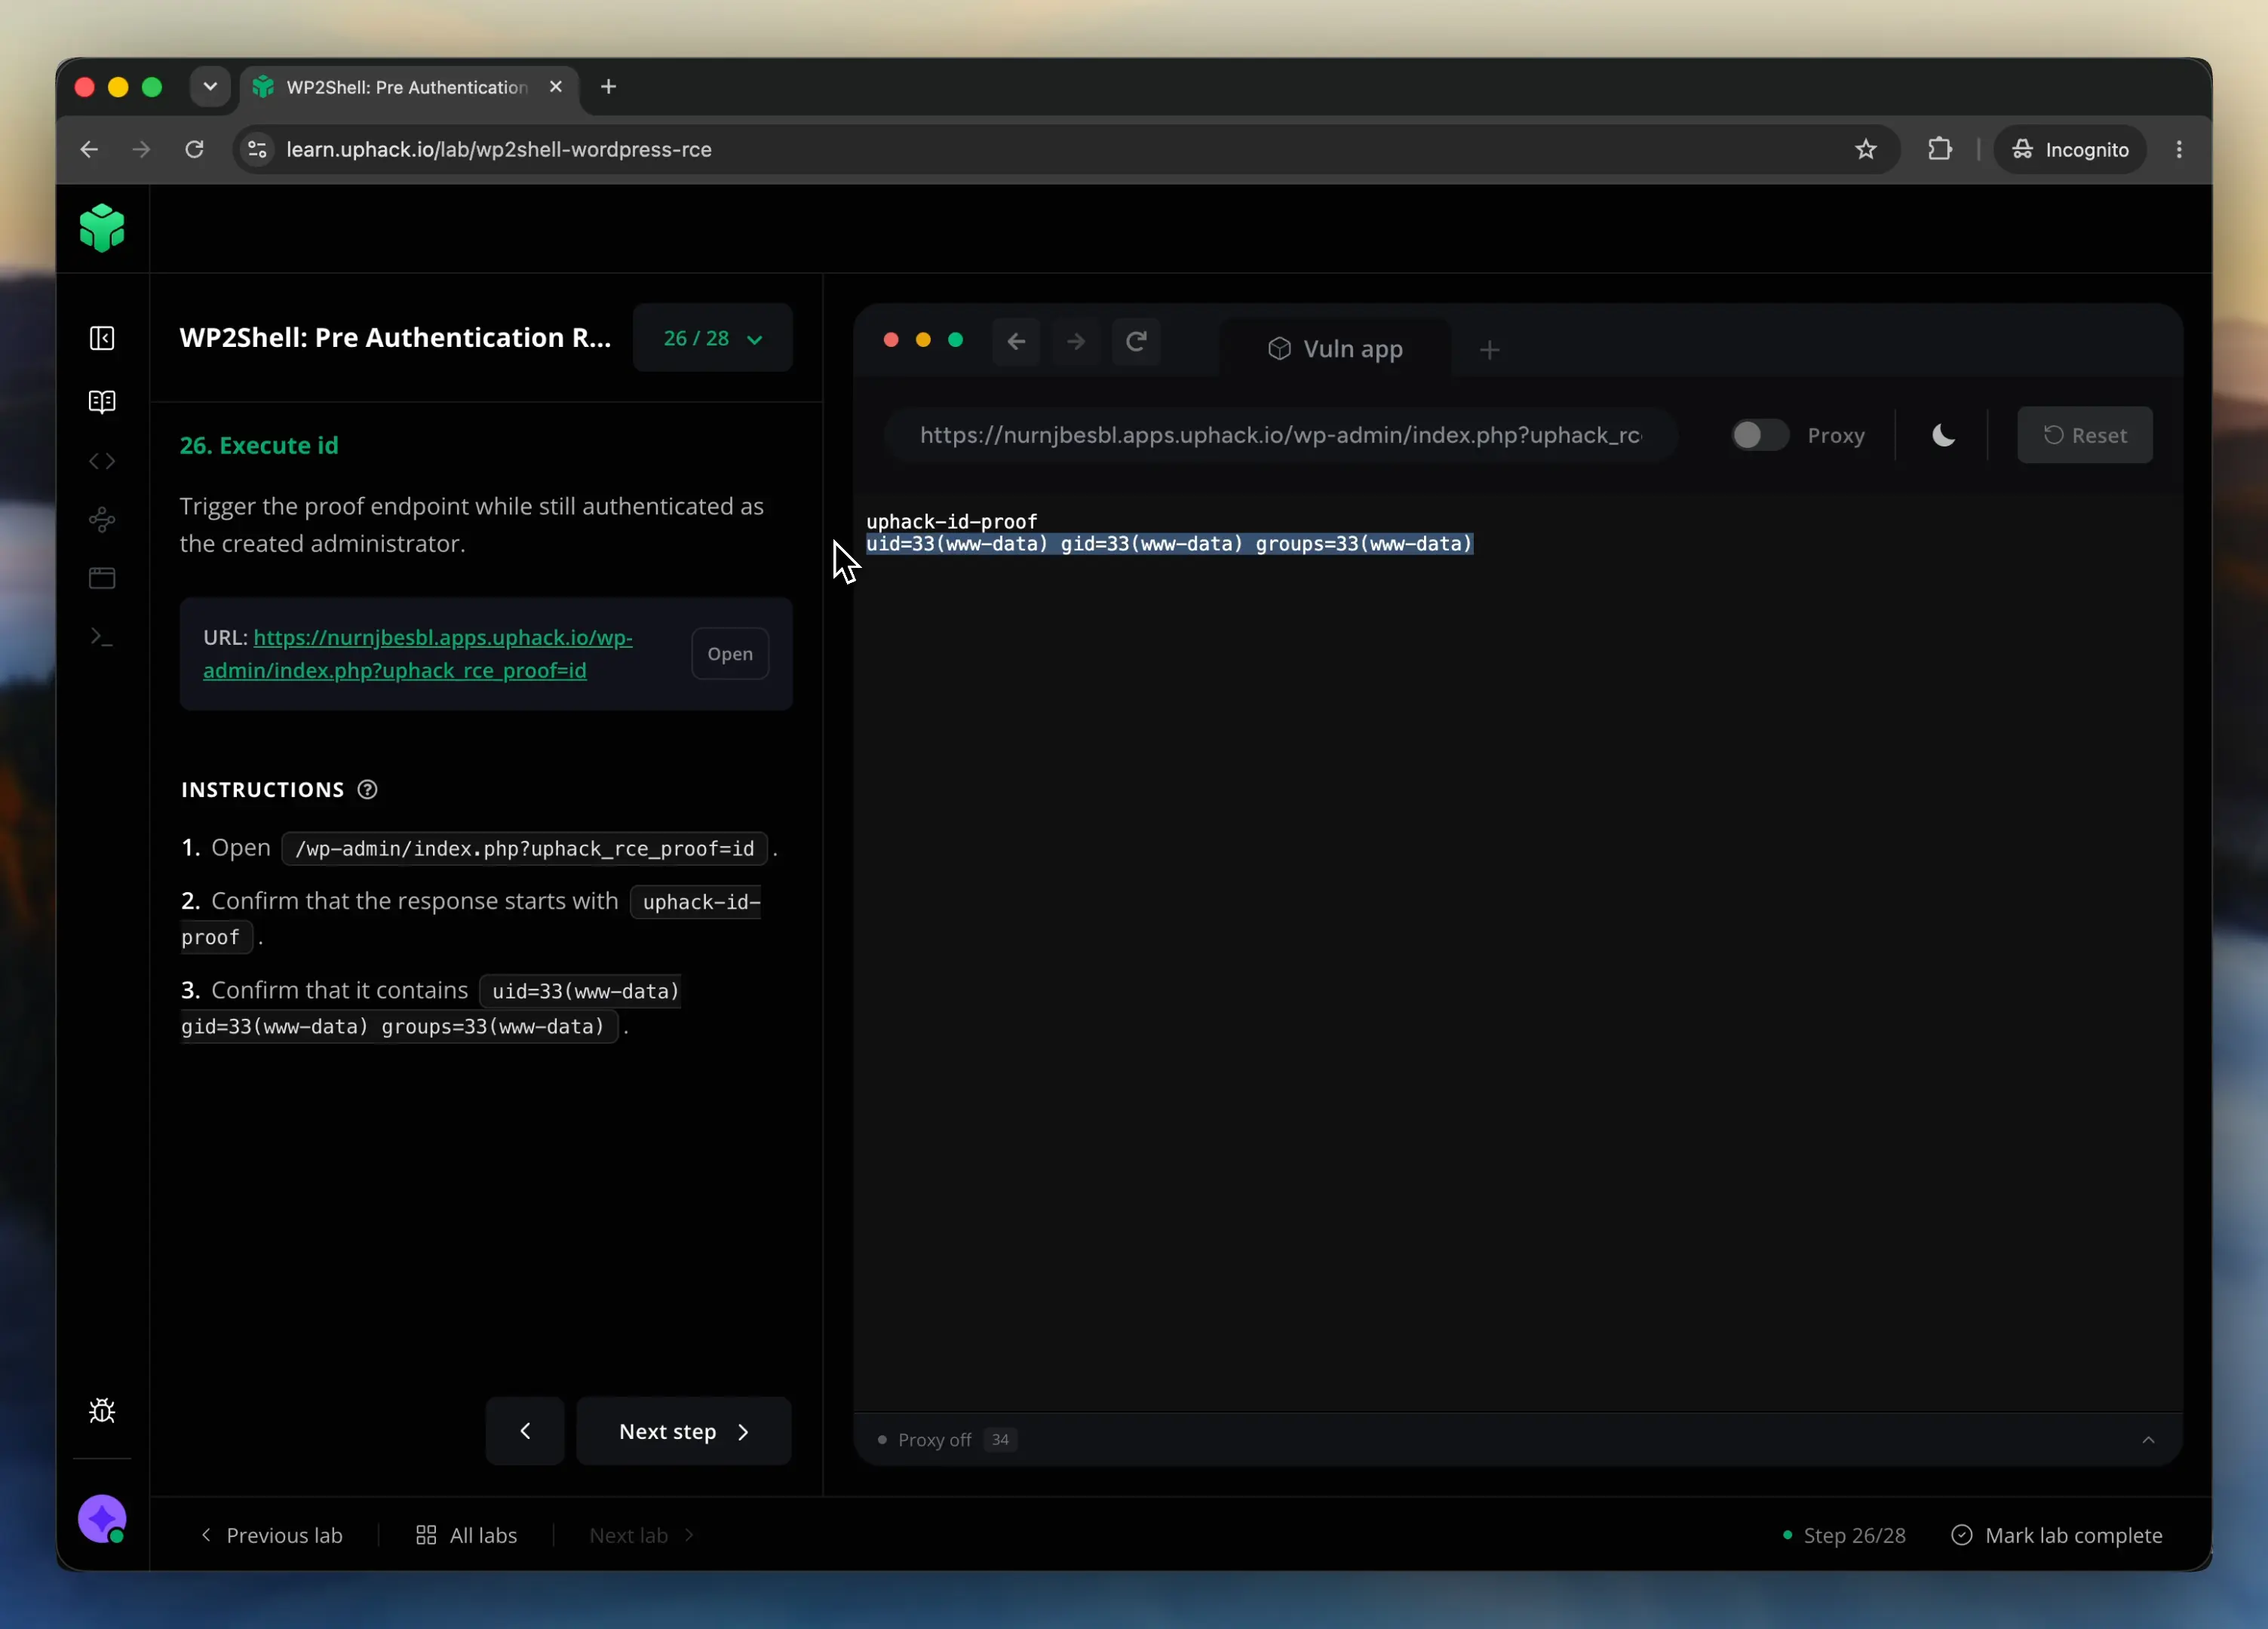The width and height of the screenshot is (2268, 1629).
Task: Click the bug report icon
Action: tap(102, 1411)
